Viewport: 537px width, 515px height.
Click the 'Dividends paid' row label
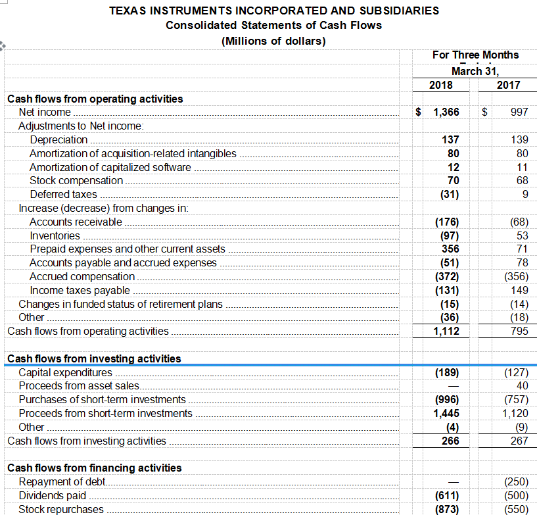coord(53,495)
